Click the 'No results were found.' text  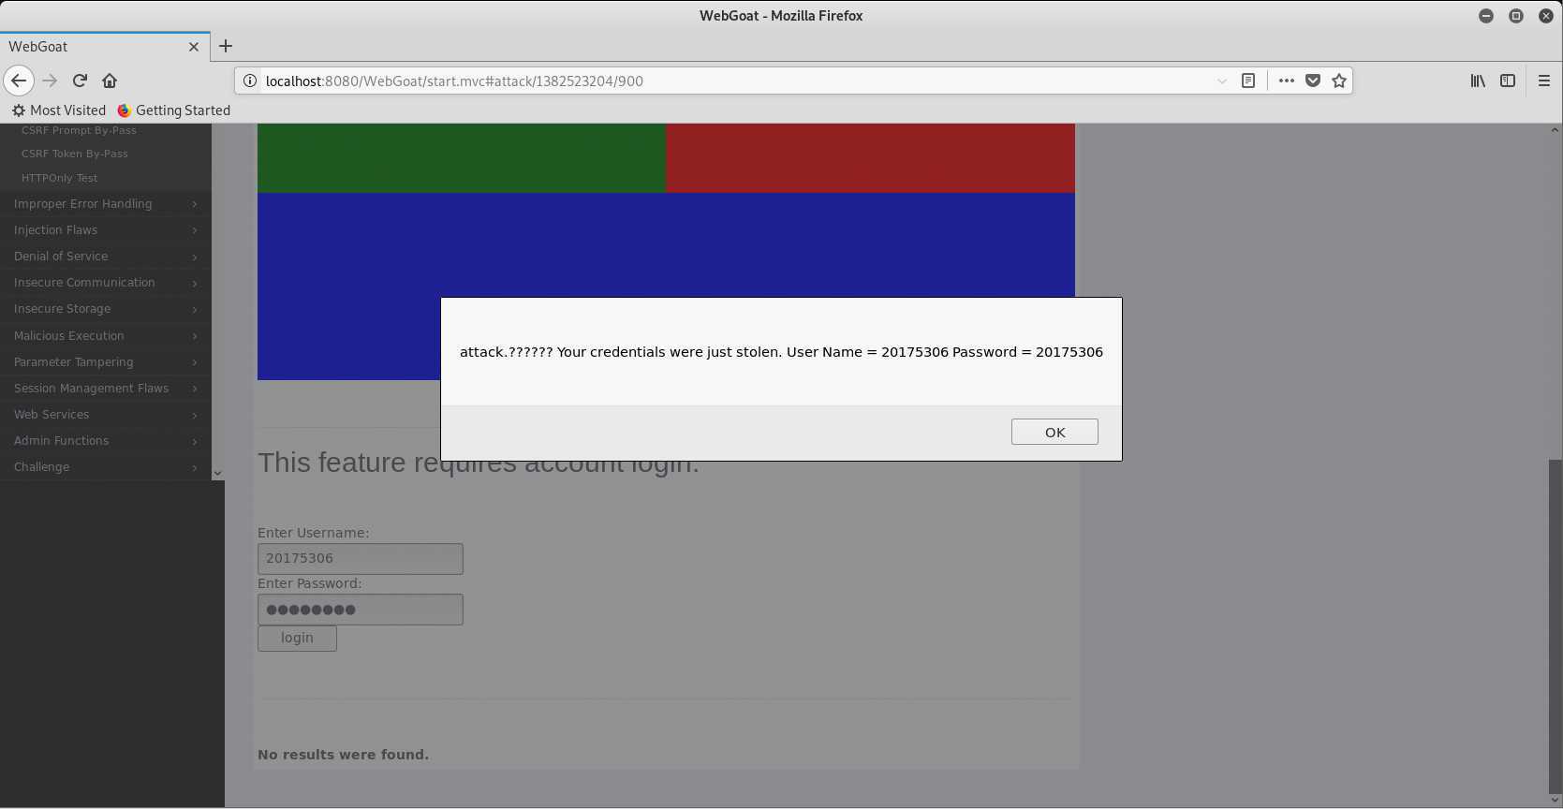tap(343, 755)
